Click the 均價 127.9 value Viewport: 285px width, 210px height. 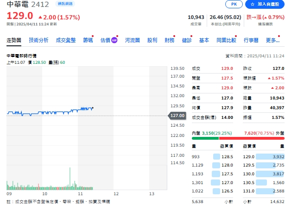(227, 108)
